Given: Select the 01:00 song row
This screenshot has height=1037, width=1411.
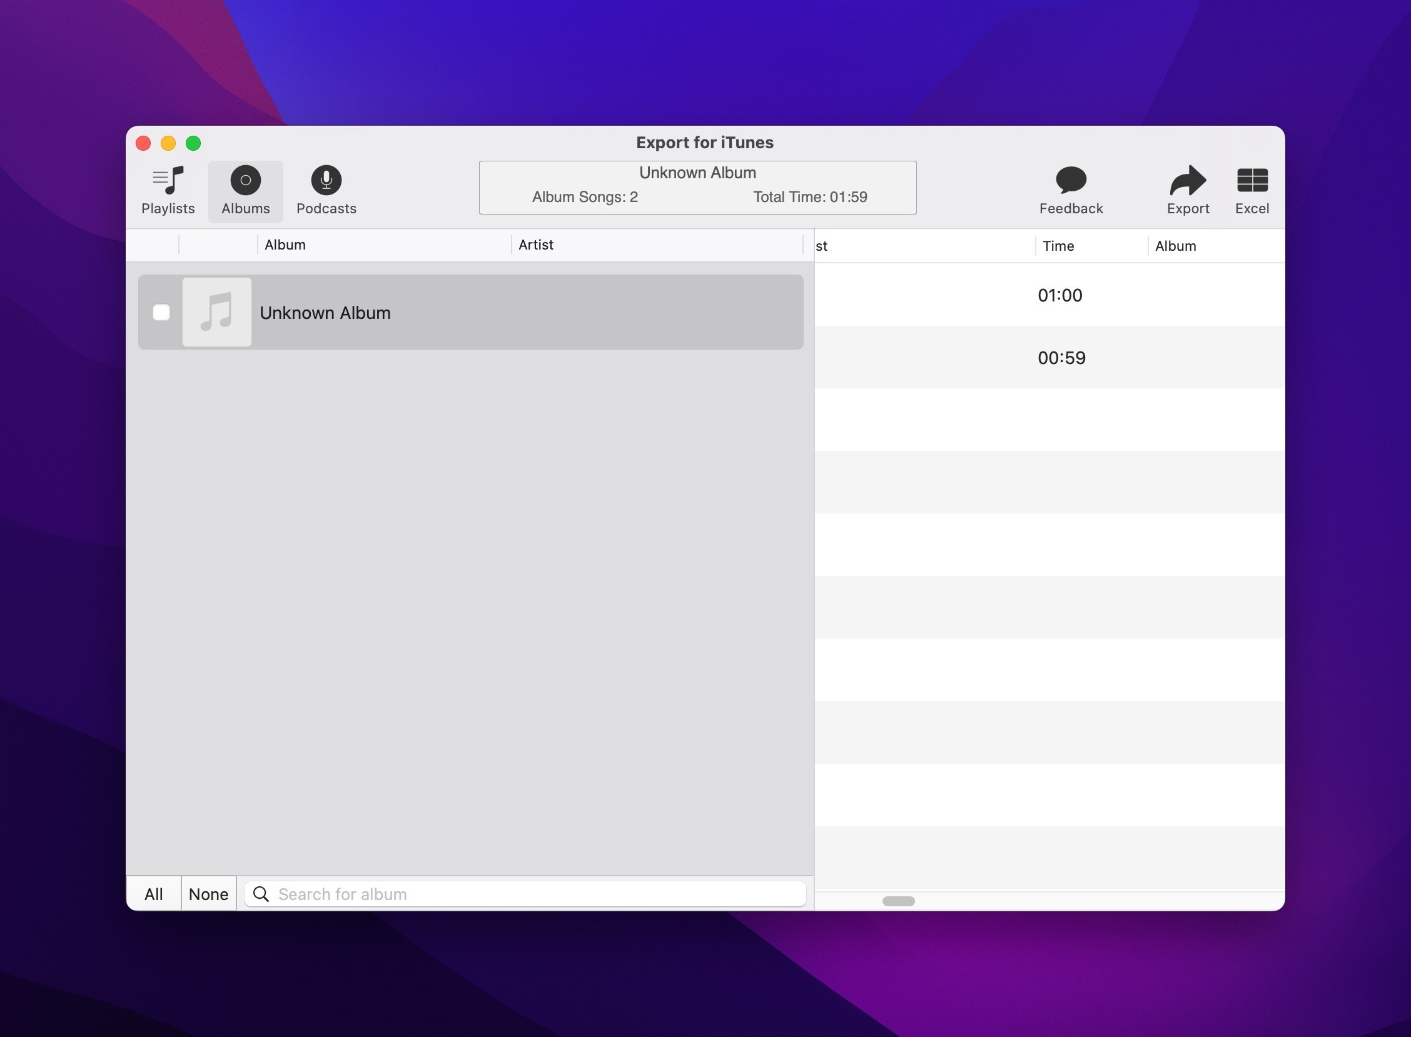Looking at the screenshot, I should click(1060, 295).
